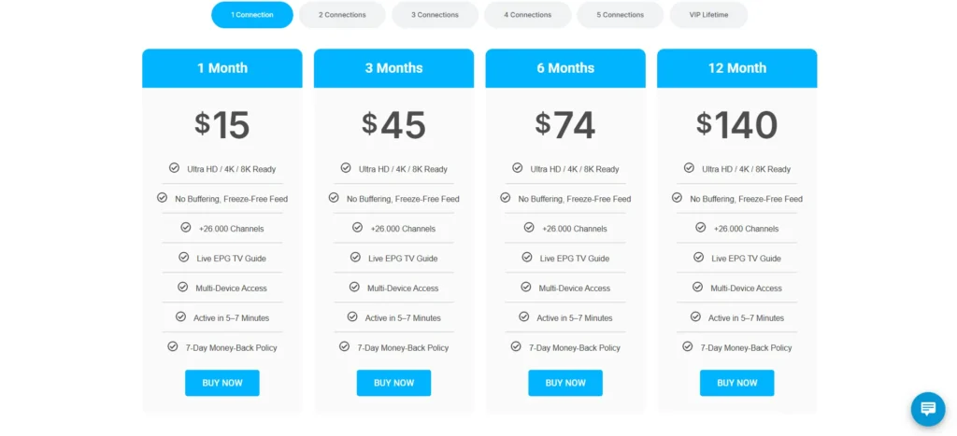The height and width of the screenshot is (436, 957).
Task: Purchase the 12 Month $140 plan
Action: pyautogui.click(x=736, y=383)
